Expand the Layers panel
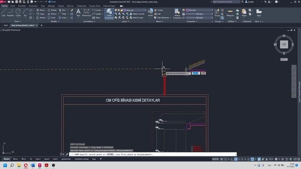This screenshot has width=301, height=169. 126,22
